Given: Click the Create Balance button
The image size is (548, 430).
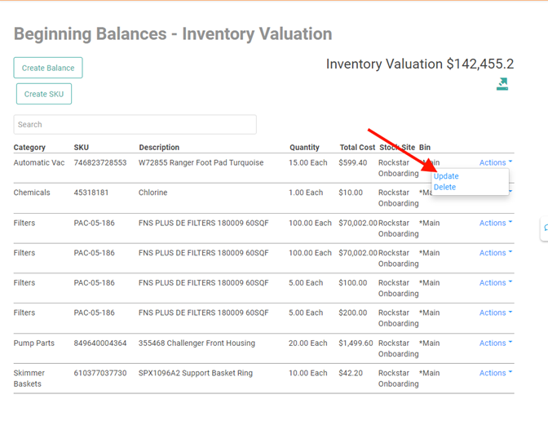Looking at the screenshot, I should click(x=48, y=68).
